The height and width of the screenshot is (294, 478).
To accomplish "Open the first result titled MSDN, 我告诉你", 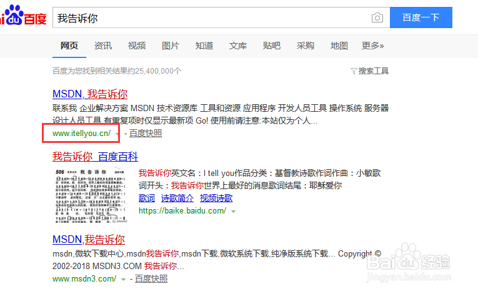I will pyautogui.click(x=90, y=94).
